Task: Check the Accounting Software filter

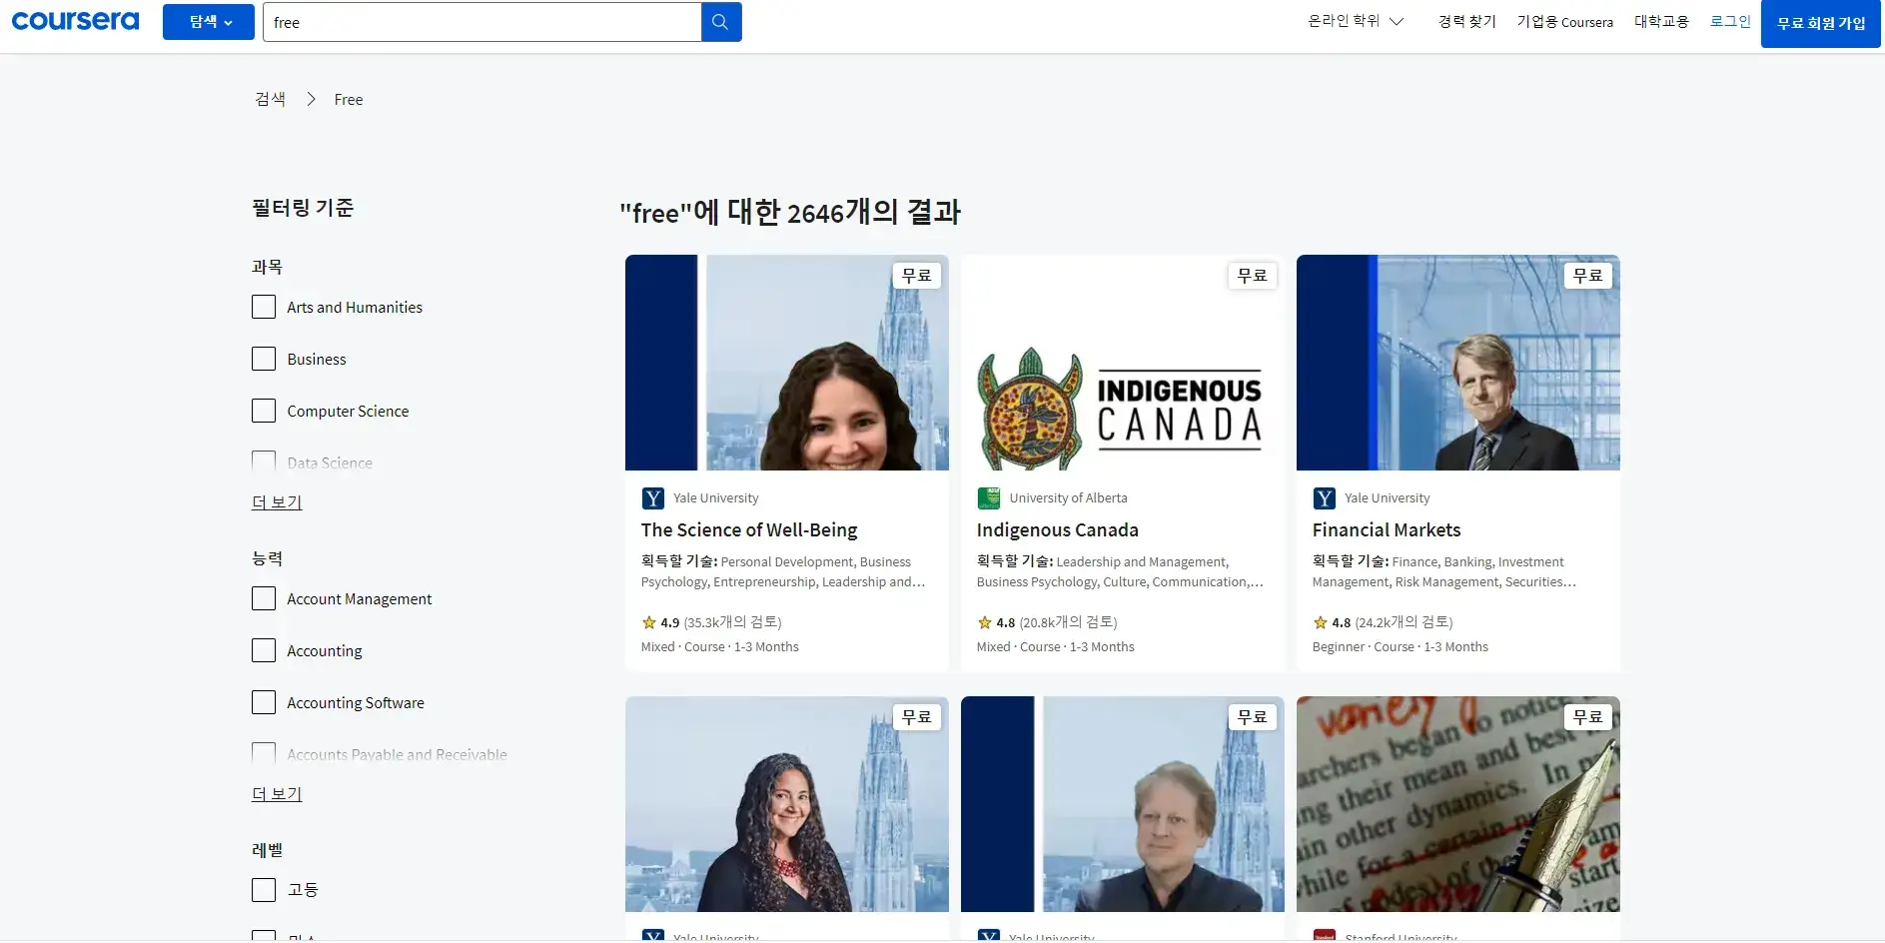Action: (x=264, y=702)
